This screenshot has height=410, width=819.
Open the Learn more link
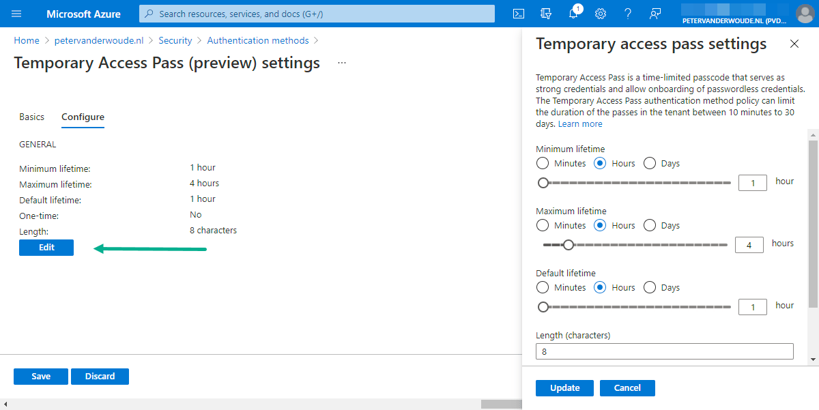579,123
